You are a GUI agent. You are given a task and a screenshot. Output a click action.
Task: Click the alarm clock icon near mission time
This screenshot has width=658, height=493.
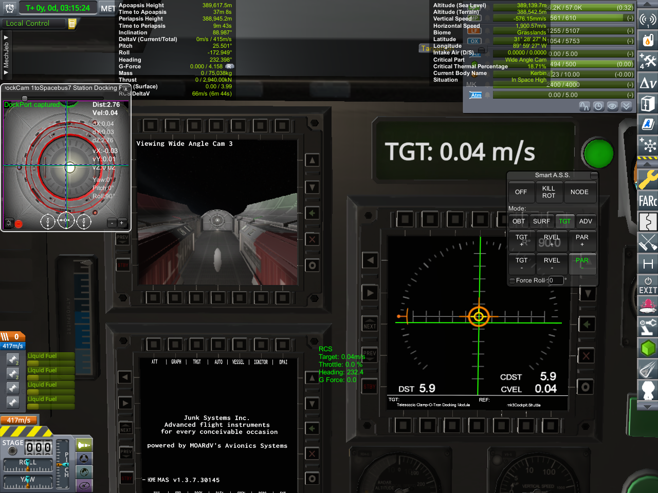[10, 8]
